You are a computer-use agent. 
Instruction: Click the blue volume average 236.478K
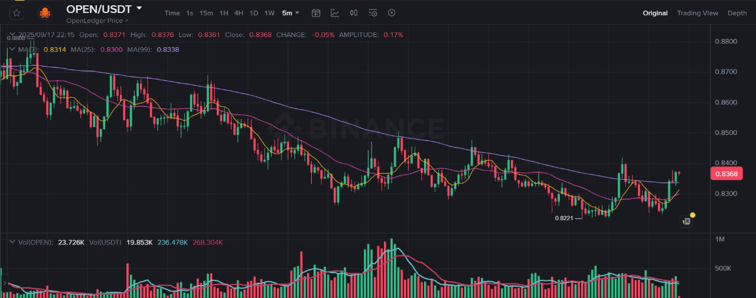point(172,242)
